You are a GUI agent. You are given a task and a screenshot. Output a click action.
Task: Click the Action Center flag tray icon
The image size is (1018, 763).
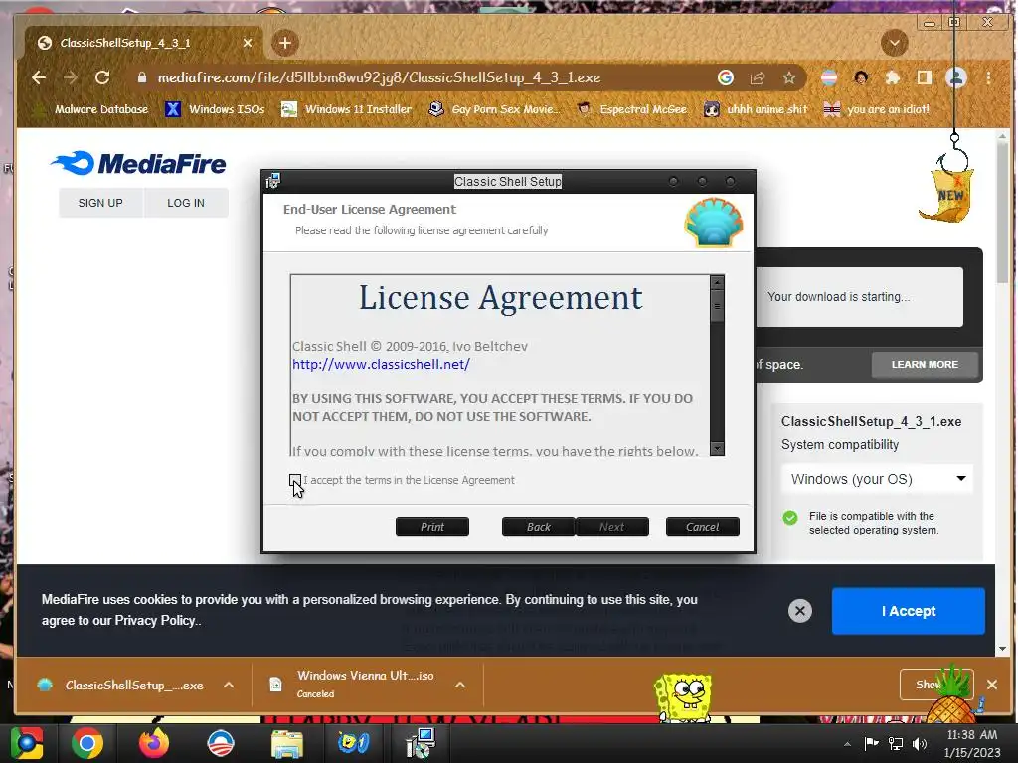tap(871, 744)
